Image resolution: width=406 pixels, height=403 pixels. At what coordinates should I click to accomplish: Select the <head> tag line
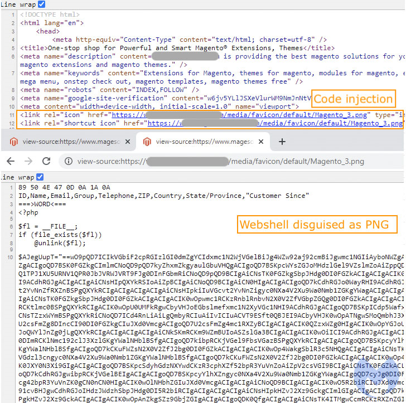(x=48, y=31)
